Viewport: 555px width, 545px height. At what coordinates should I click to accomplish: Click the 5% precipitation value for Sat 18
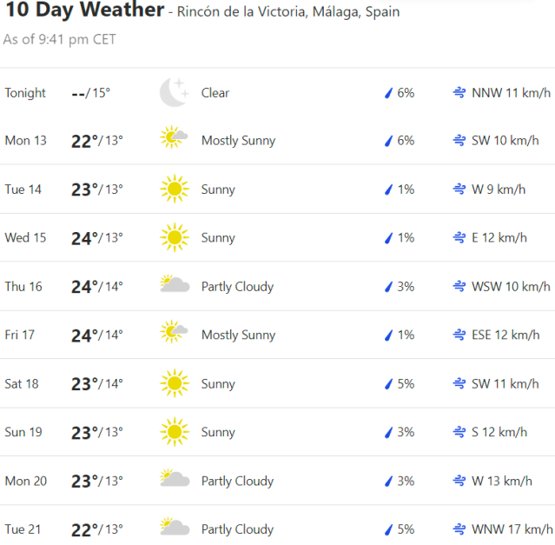coord(406,383)
